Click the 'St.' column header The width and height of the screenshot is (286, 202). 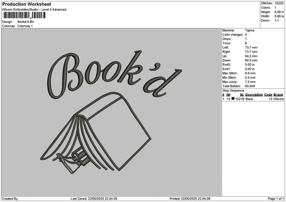tap(242, 95)
